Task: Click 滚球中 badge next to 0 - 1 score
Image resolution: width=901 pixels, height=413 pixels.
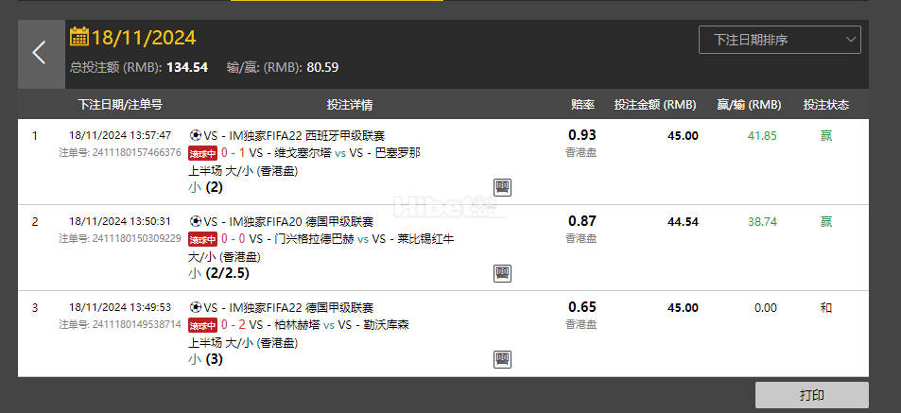Action: [203, 153]
